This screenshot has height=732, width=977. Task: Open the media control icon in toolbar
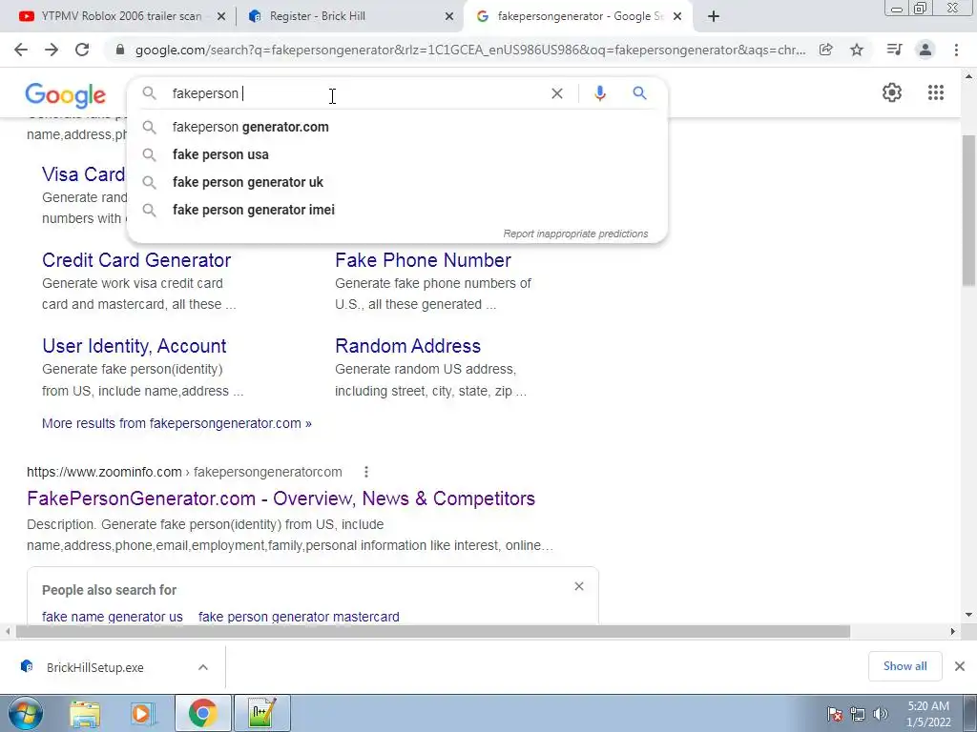pos(894,50)
